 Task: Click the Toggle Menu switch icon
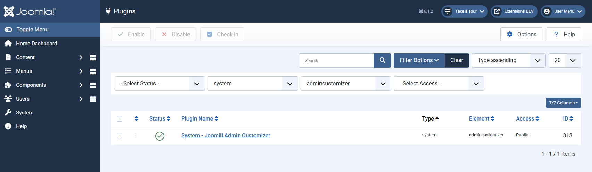click(x=8, y=30)
